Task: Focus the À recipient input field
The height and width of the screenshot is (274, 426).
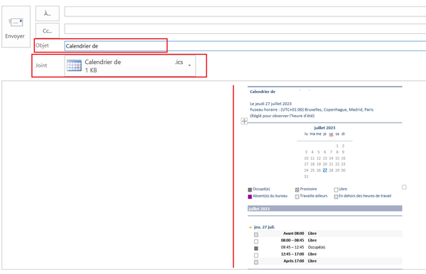Action: [x=245, y=11]
